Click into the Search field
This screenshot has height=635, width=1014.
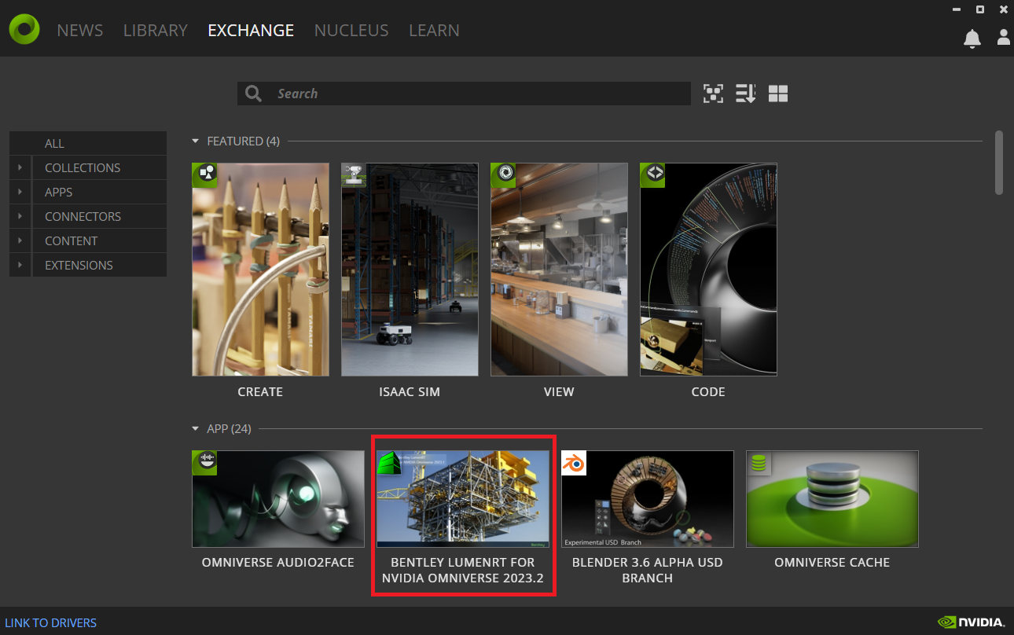coord(464,94)
